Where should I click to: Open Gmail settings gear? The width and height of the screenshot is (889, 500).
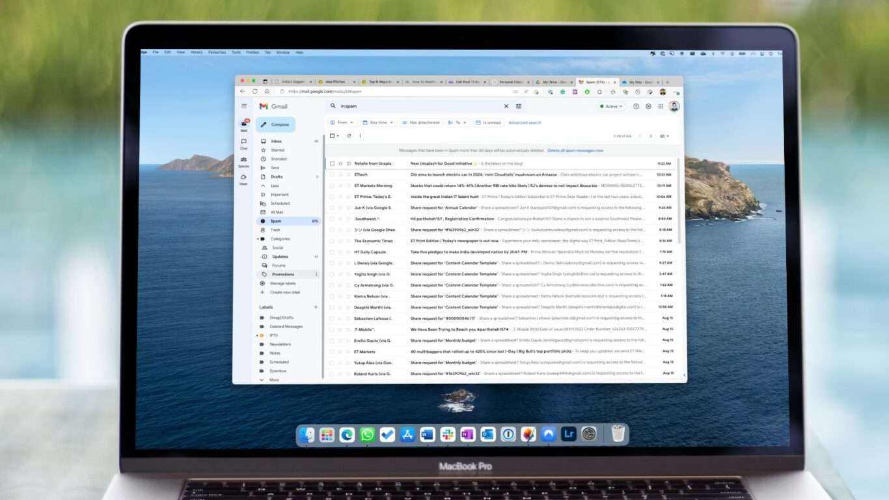pyautogui.click(x=648, y=106)
